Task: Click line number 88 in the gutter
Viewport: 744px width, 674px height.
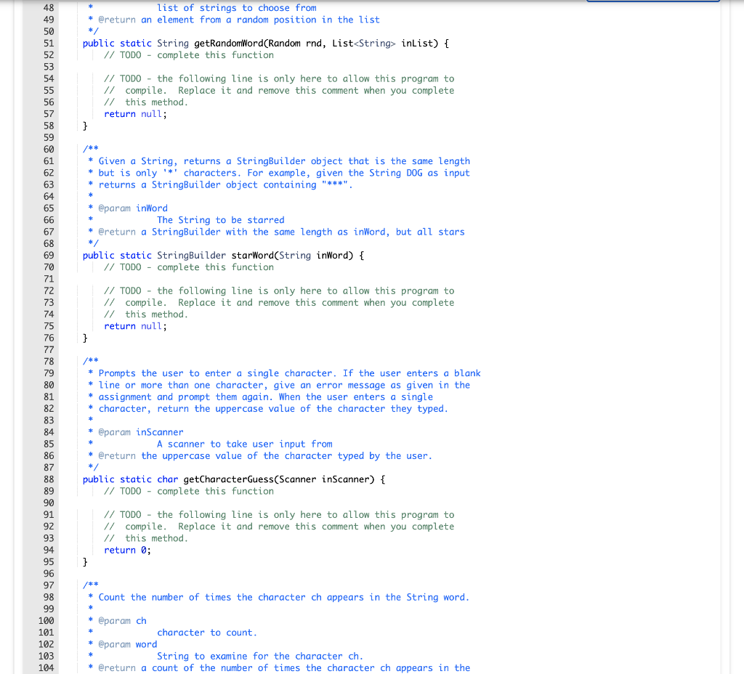Action: click(x=49, y=479)
